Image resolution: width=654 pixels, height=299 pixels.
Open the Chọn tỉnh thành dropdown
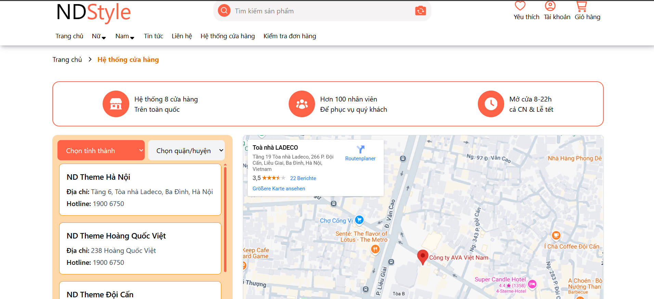click(101, 150)
